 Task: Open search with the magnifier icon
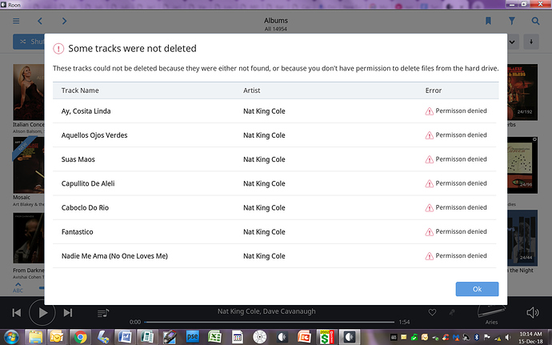coord(535,21)
